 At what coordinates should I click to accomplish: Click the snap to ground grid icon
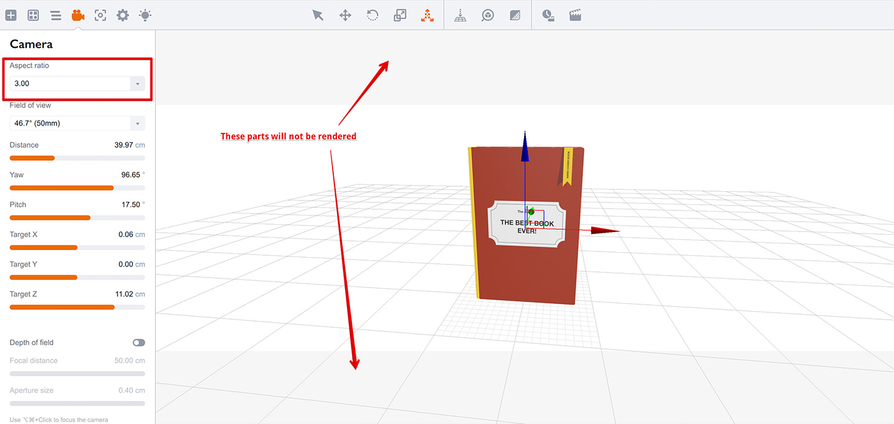[460, 15]
